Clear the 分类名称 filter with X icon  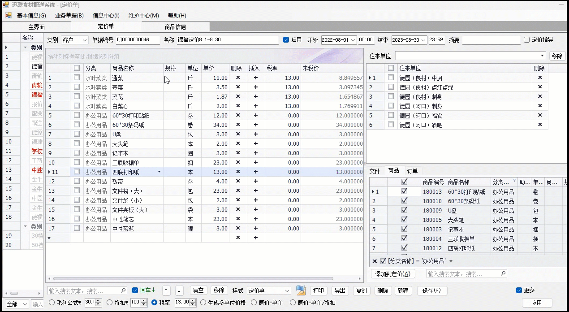[375, 261]
